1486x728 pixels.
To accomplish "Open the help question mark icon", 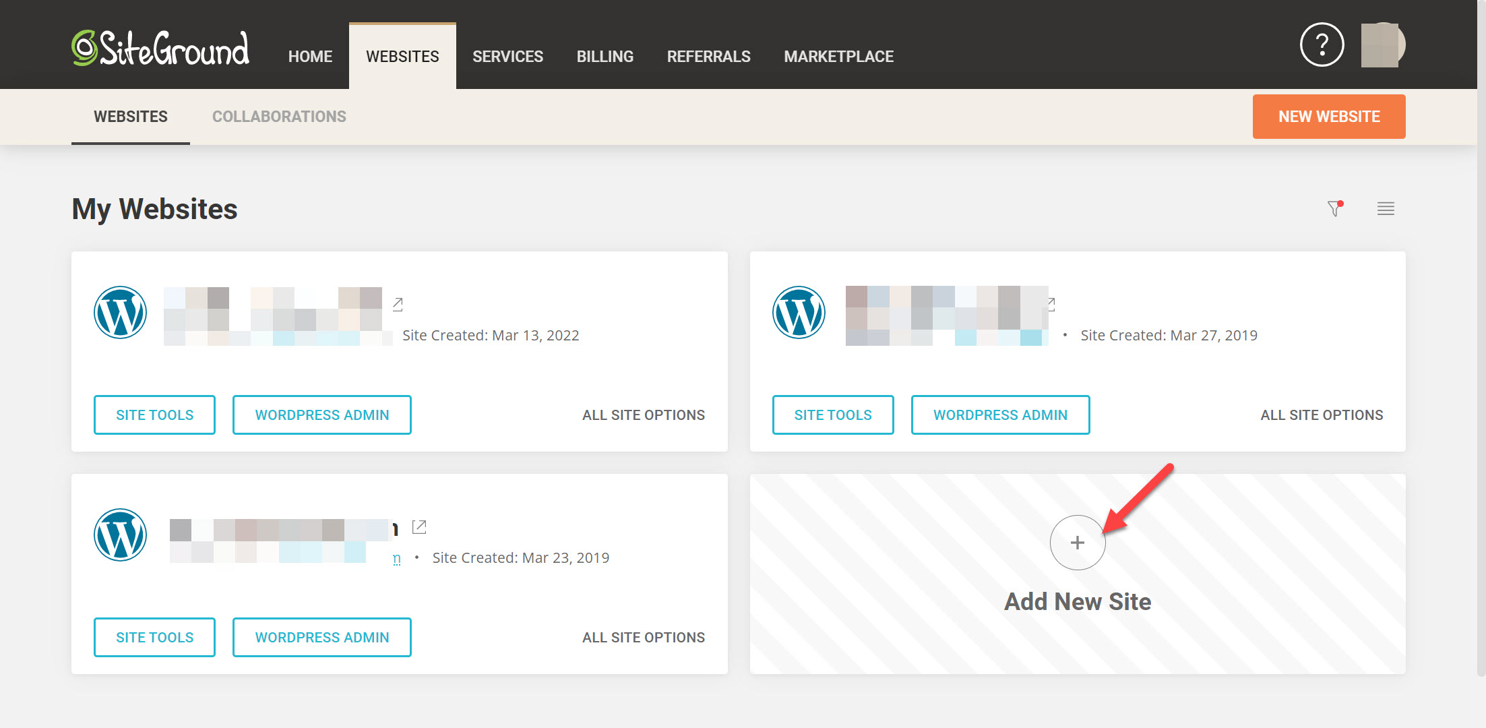I will click(x=1322, y=45).
